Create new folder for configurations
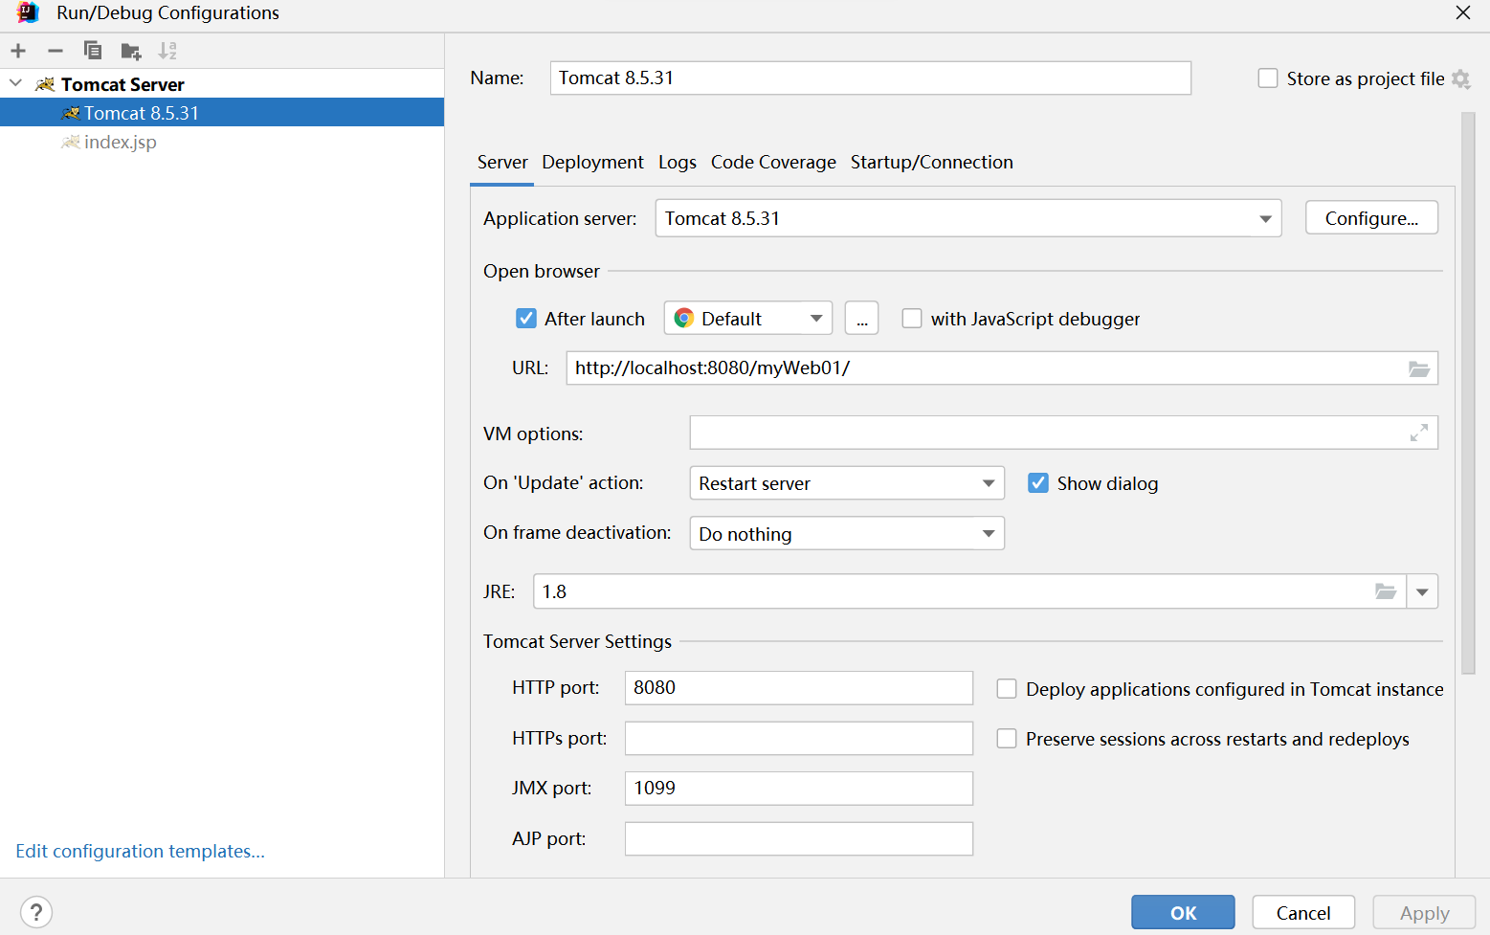Viewport: 1490px width, 935px height. 131,51
